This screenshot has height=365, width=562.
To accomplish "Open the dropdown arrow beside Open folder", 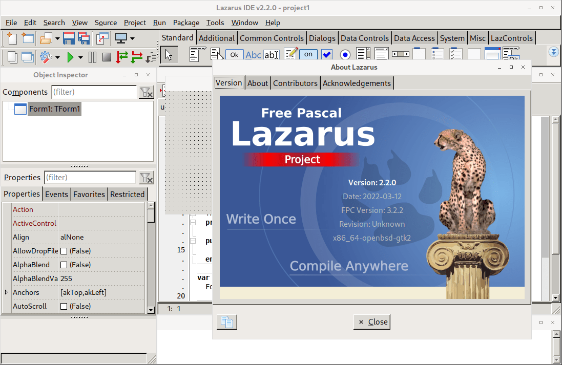I will [57, 39].
